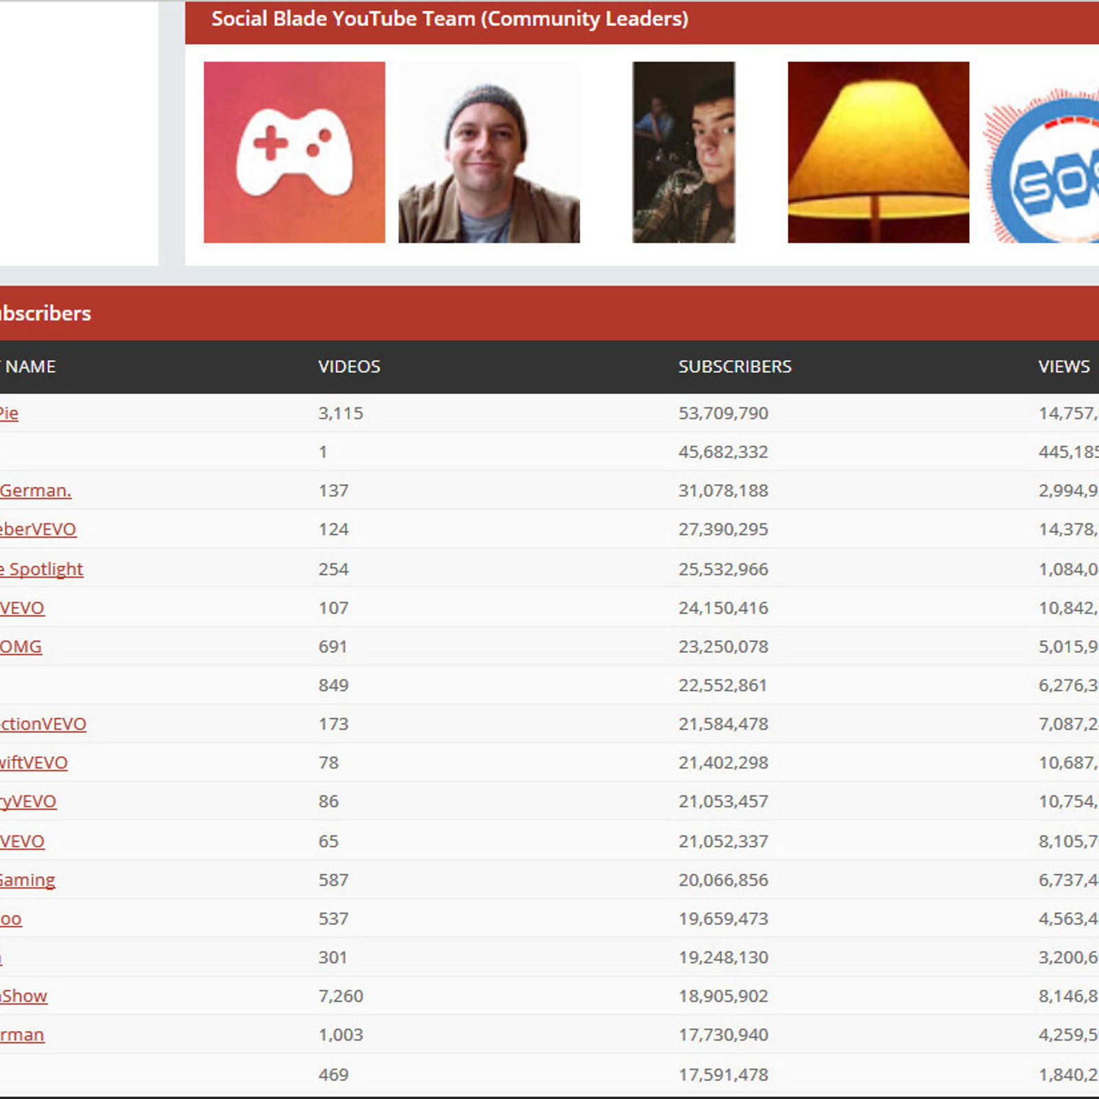Sort table by VIDEOS column header
The height and width of the screenshot is (1099, 1099).
click(349, 366)
